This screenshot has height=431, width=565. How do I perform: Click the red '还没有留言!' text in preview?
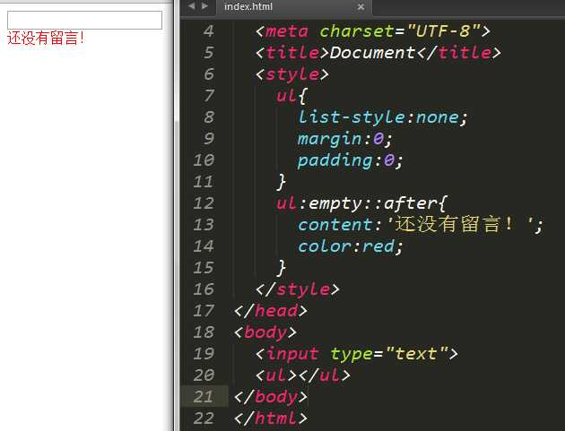(x=46, y=38)
